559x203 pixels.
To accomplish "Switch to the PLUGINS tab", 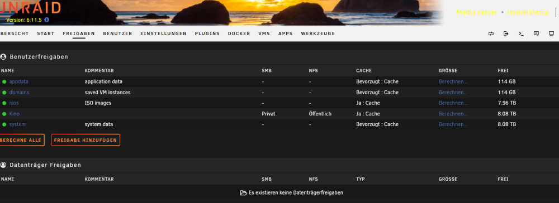I will click(207, 34).
